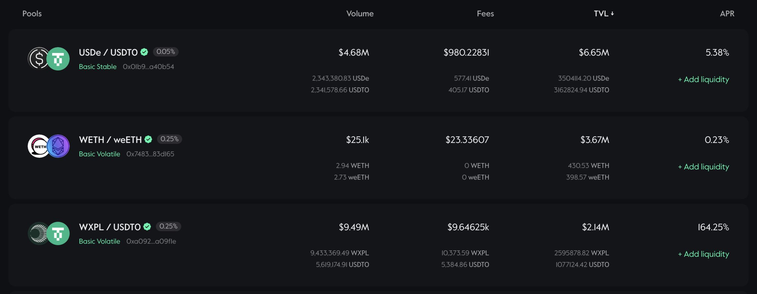Viewport: 757px width, 294px height.
Task: Sort pools by Fees header
Action: coord(485,14)
